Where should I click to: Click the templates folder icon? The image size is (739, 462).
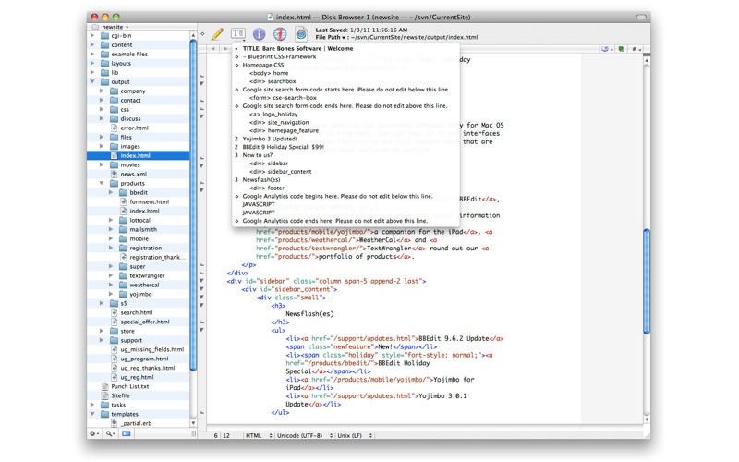click(x=104, y=414)
